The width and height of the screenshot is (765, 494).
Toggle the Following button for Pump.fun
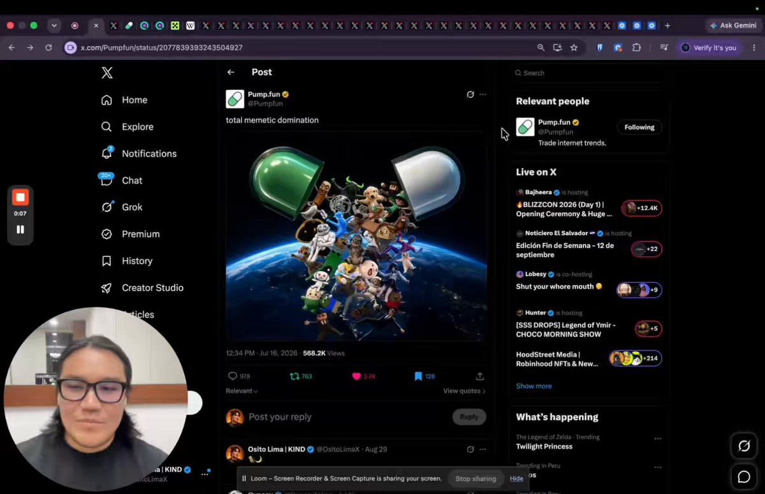[x=639, y=127]
